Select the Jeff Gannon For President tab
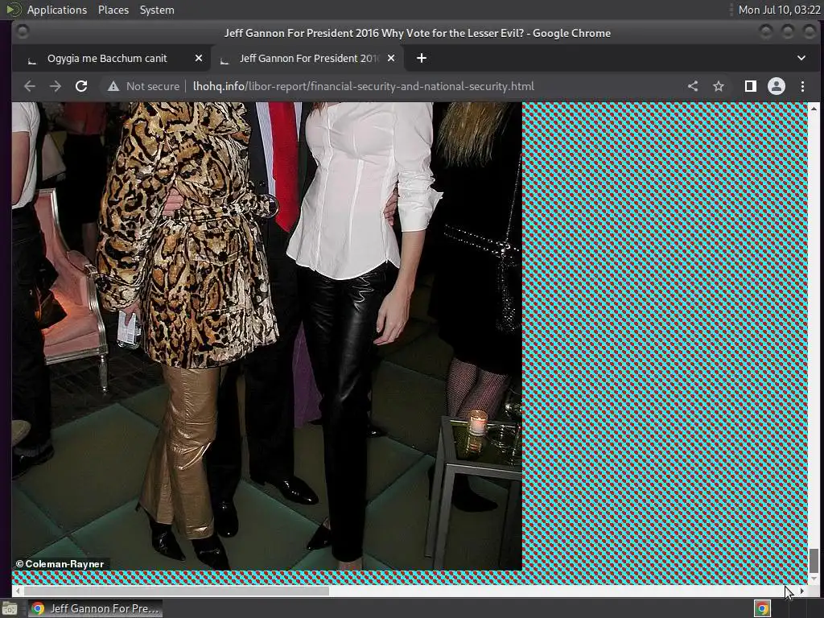The width and height of the screenshot is (824, 618). tap(308, 58)
